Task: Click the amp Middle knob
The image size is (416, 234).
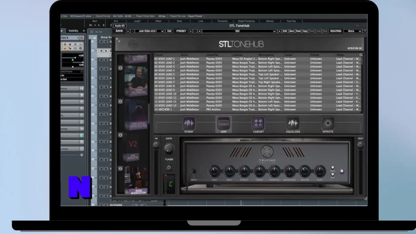Action: (244, 171)
